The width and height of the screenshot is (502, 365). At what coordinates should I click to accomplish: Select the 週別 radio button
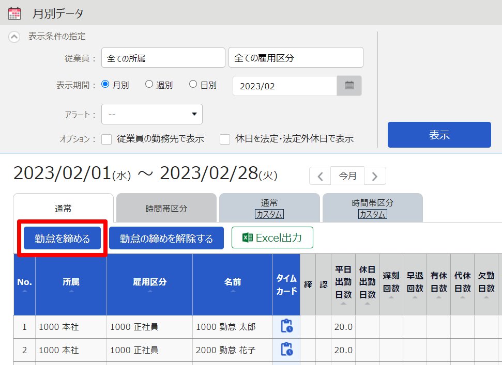coord(149,84)
